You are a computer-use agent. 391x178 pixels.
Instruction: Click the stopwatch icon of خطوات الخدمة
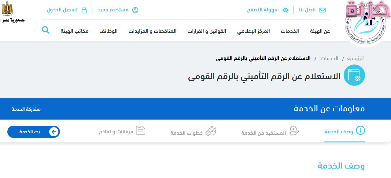(x=211, y=131)
